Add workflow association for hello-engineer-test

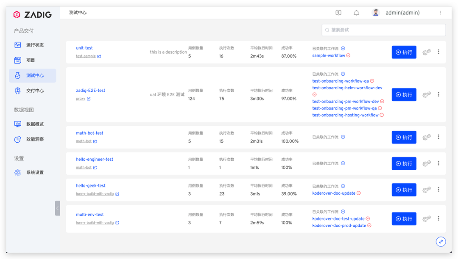pyautogui.click(x=343, y=163)
